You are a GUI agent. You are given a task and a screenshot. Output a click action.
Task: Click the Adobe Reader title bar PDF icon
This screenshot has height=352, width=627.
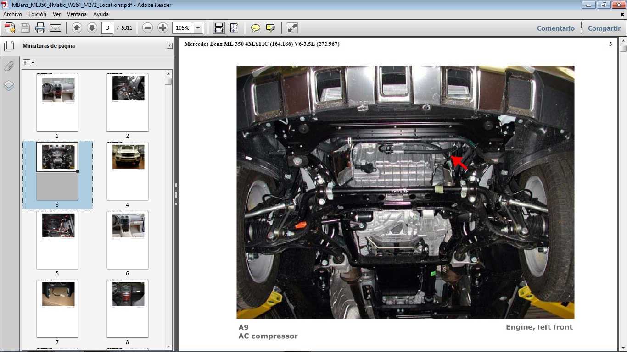6,5
